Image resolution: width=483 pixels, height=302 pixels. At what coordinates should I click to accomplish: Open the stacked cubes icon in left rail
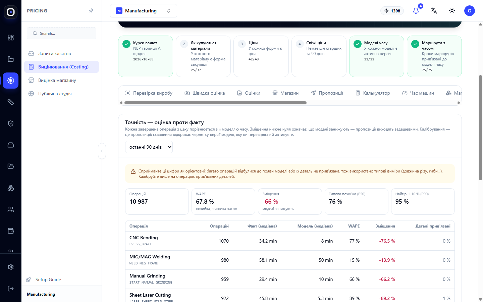(11, 188)
